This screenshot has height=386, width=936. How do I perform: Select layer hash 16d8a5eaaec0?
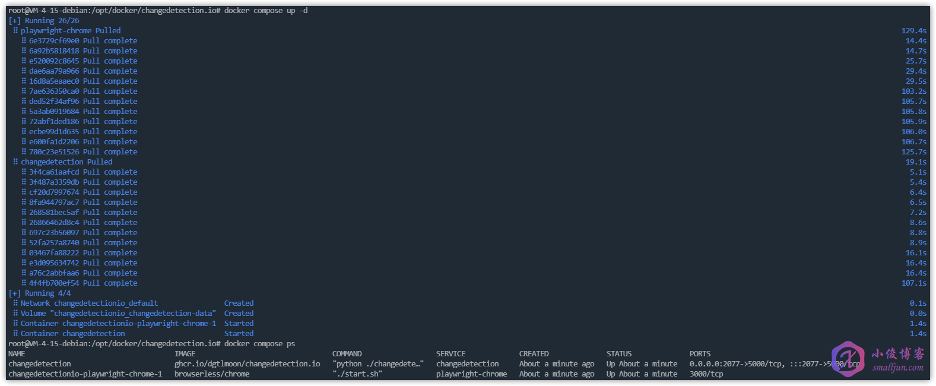[x=54, y=81]
